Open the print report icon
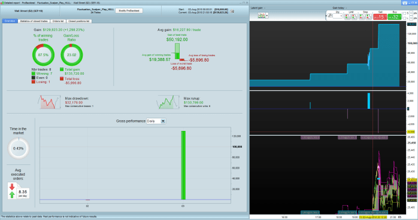 pyautogui.click(x=232, y=11)
